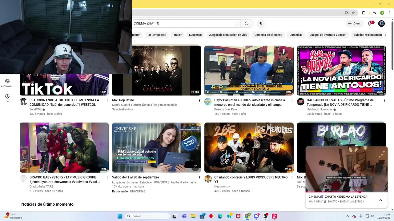Open the Buenos Días Perú channel avatar
Viewport: 394px width, 221px height.
pyautogui.click(x=208, y=102)
